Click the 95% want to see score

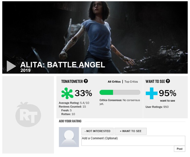167,93
